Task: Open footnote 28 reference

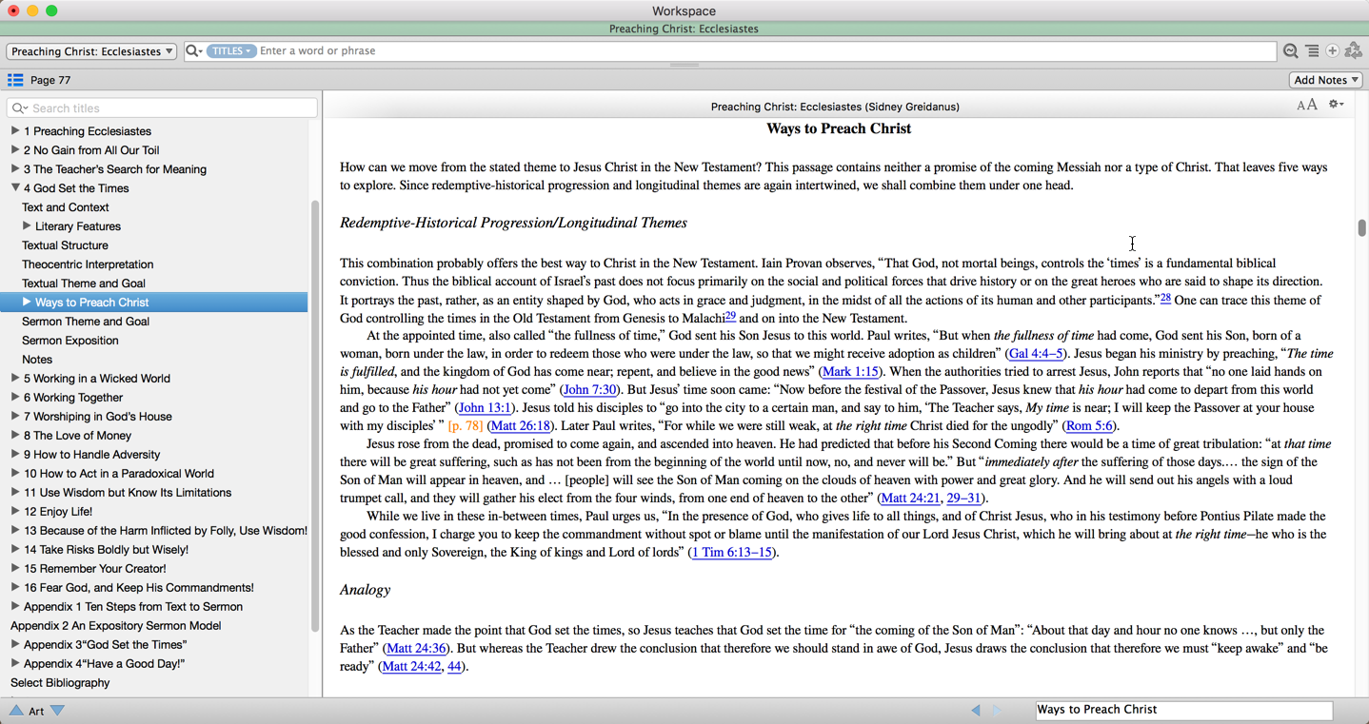Action: 1165,298
